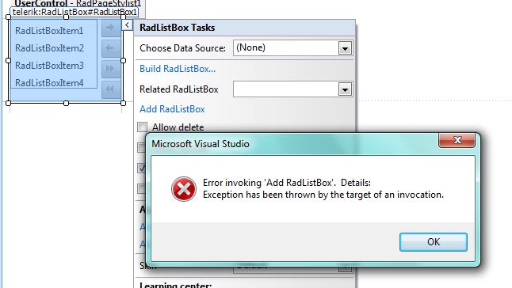Click the move left arrow button
The width and height of the screenshot is (512, 288).
[x=111, y=48]
